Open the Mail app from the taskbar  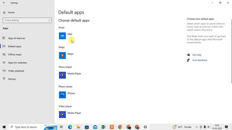[x=95, y=127]
